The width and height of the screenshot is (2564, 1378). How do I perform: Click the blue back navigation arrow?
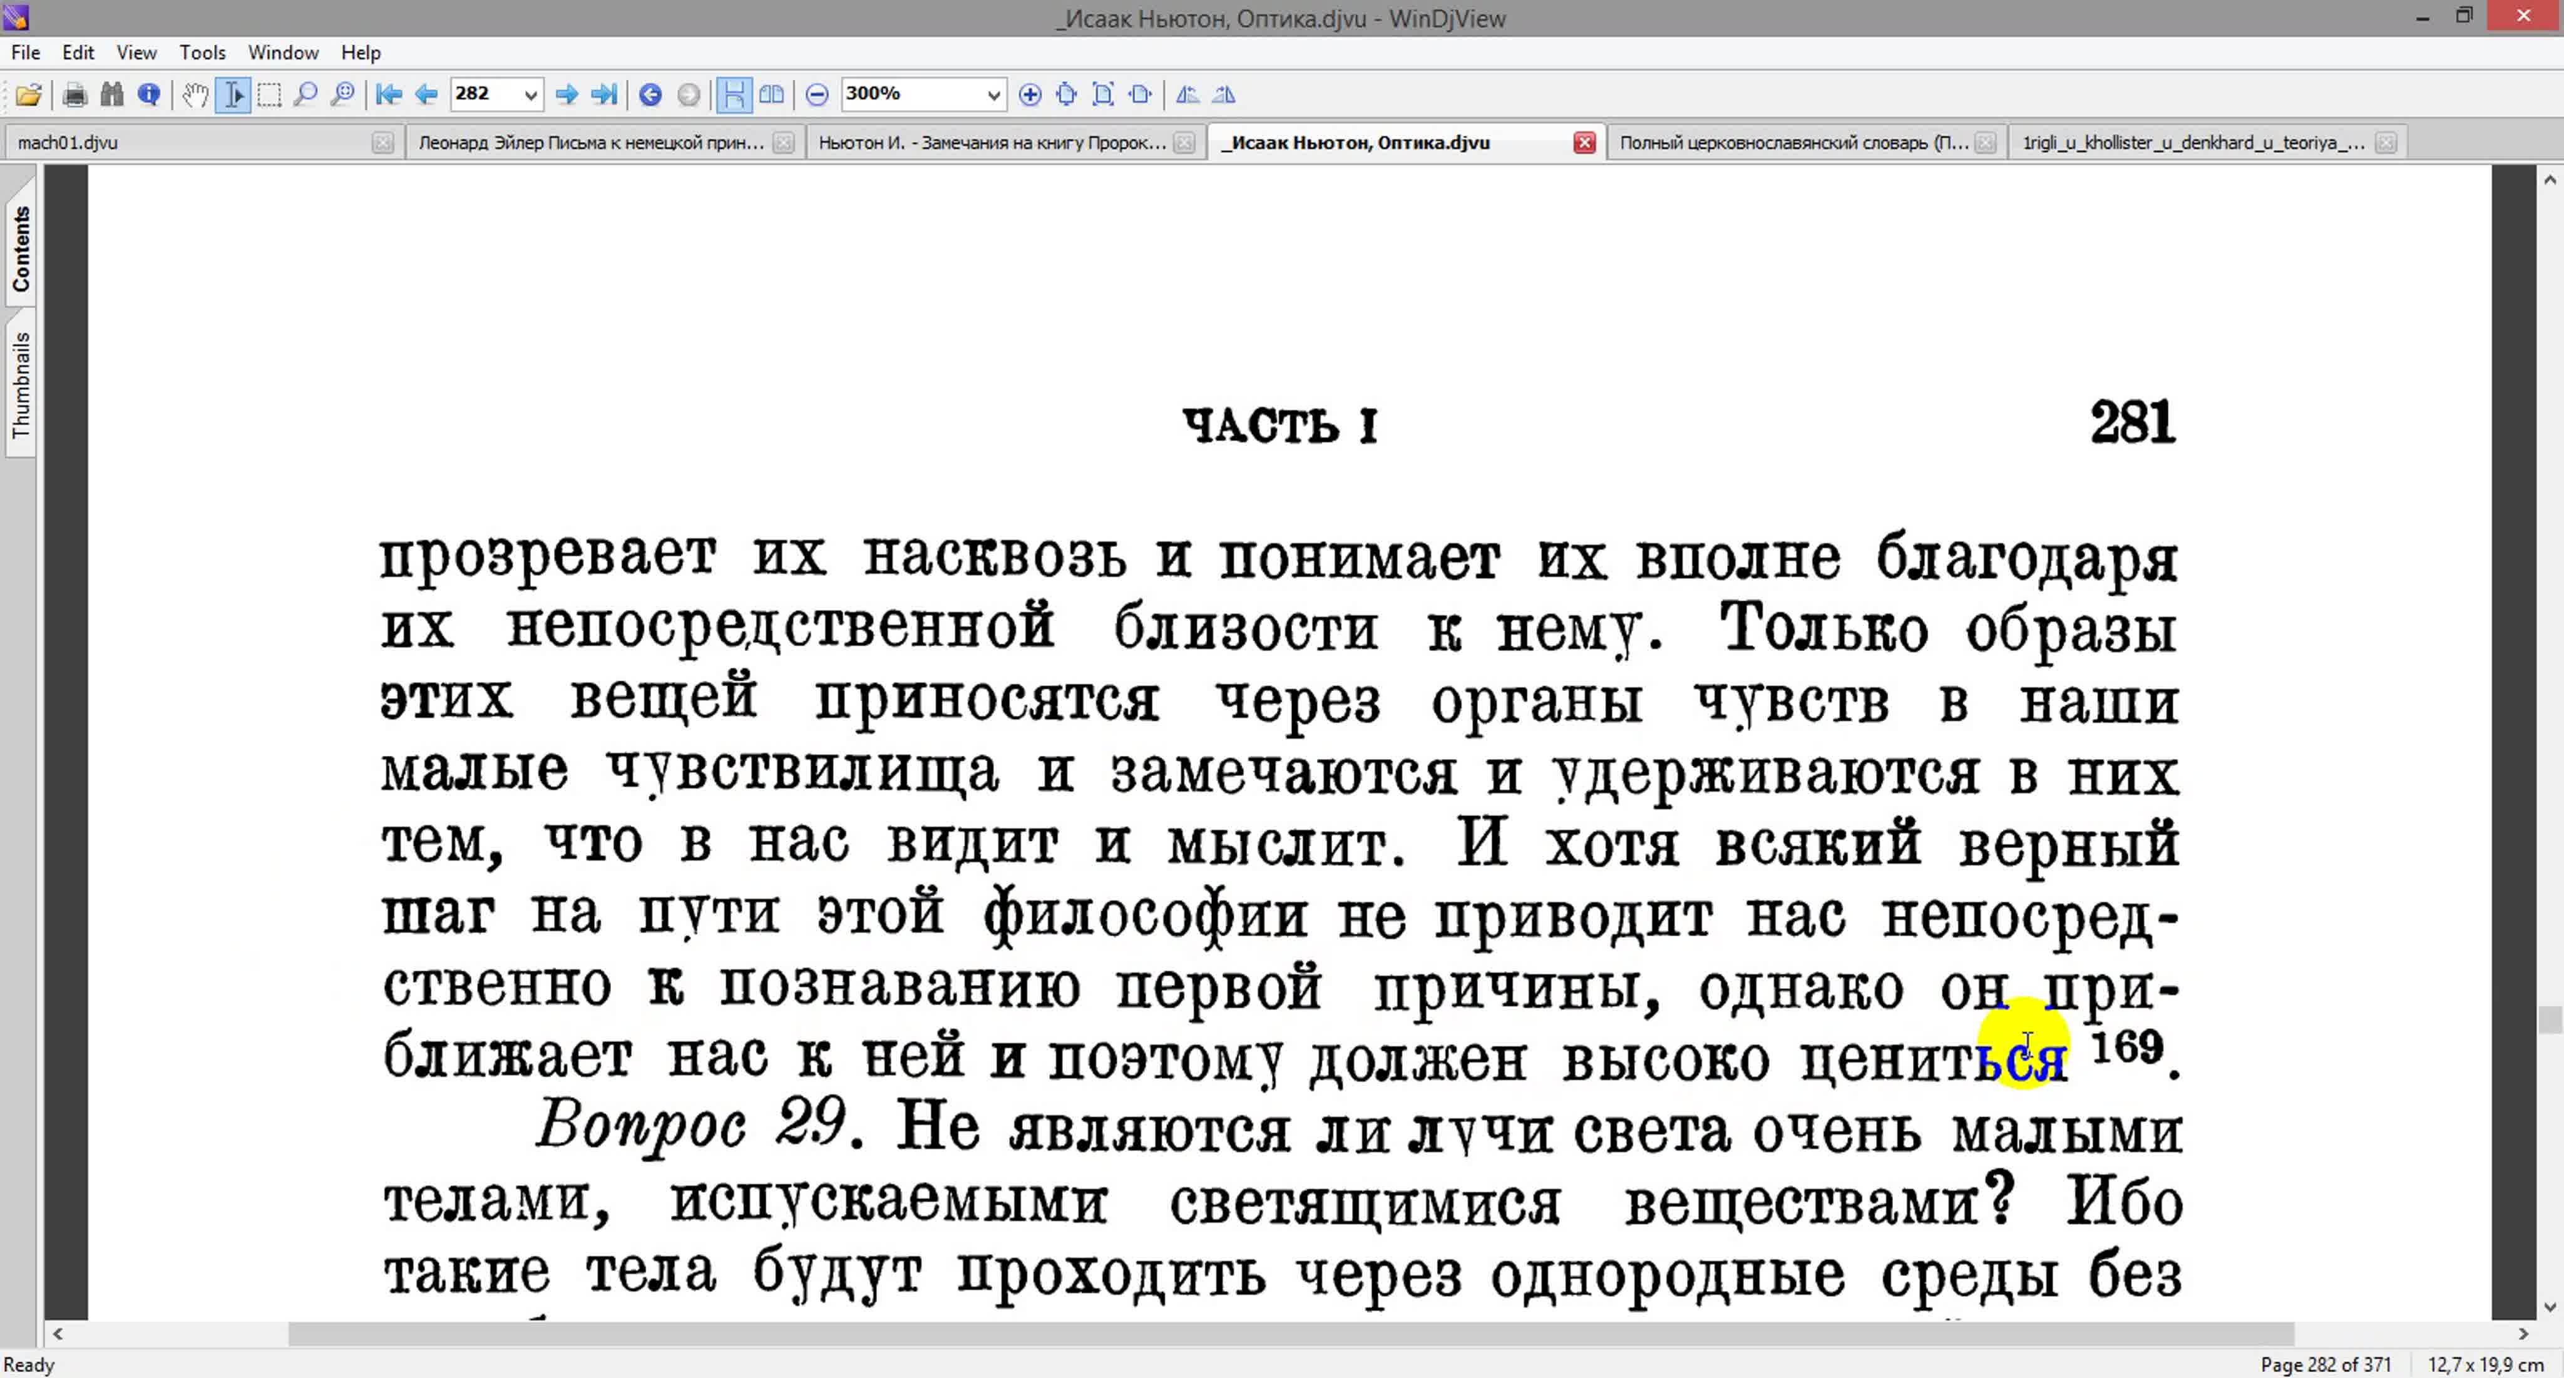point(650,94)
